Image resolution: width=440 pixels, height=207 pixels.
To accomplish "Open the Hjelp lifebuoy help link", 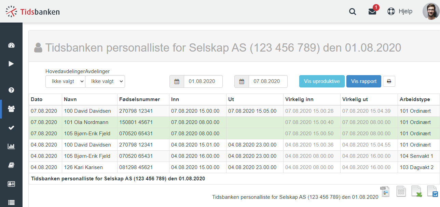I will [x=400, y=11].
